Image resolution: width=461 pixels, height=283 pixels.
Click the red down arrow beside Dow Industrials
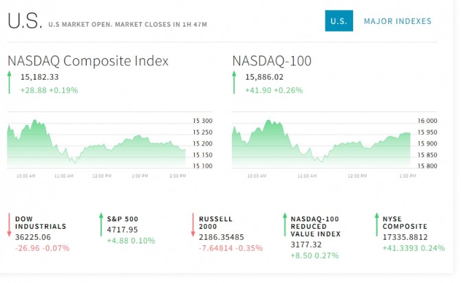point(10,225)
